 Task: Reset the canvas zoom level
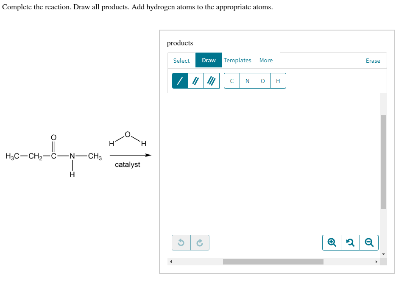[350, 242]
